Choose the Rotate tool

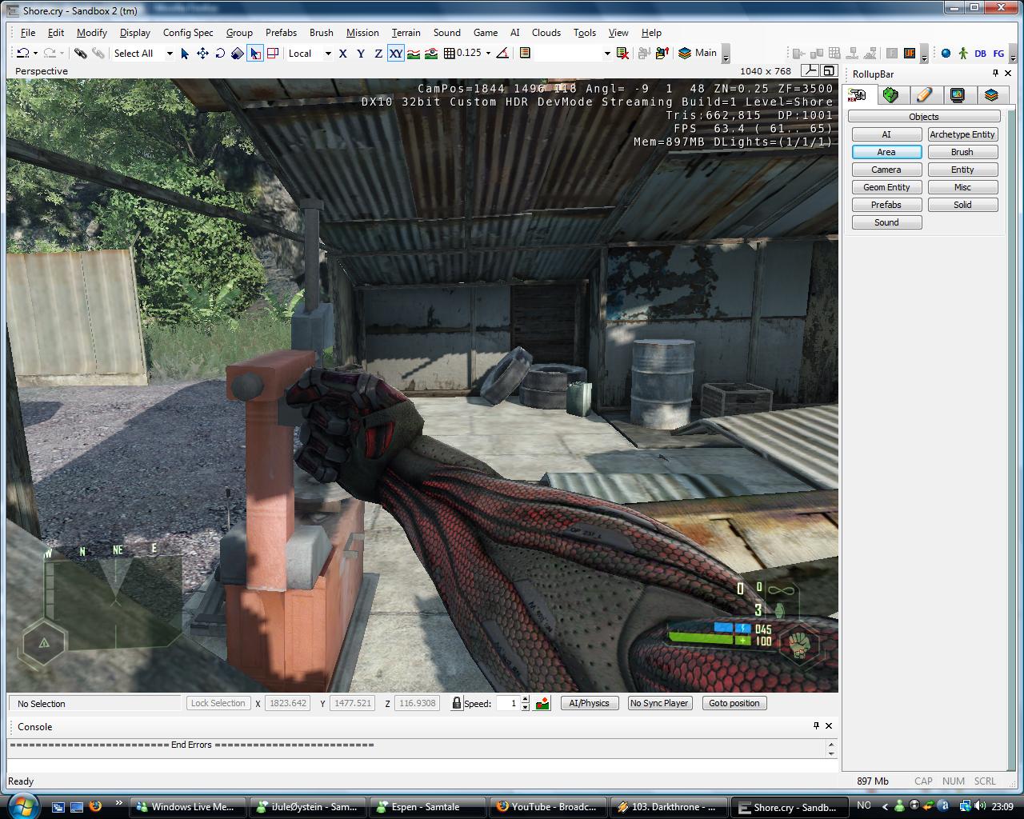pos(220,53)
